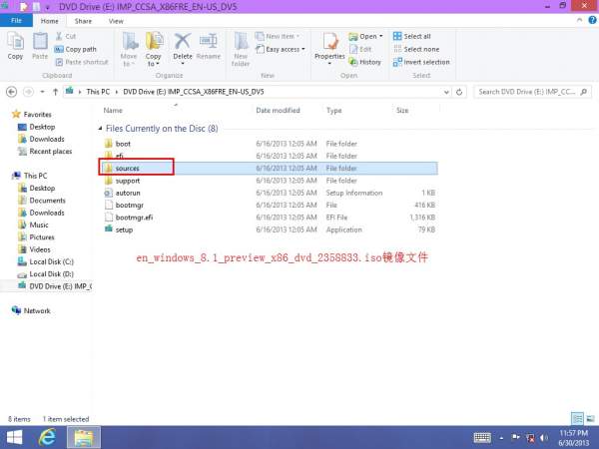
Task: Switch to the Share ribbon tab
Action: [83, 21]
